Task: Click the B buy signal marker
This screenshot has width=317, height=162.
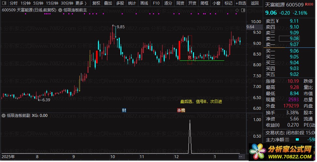Action: tap(189, 57)
